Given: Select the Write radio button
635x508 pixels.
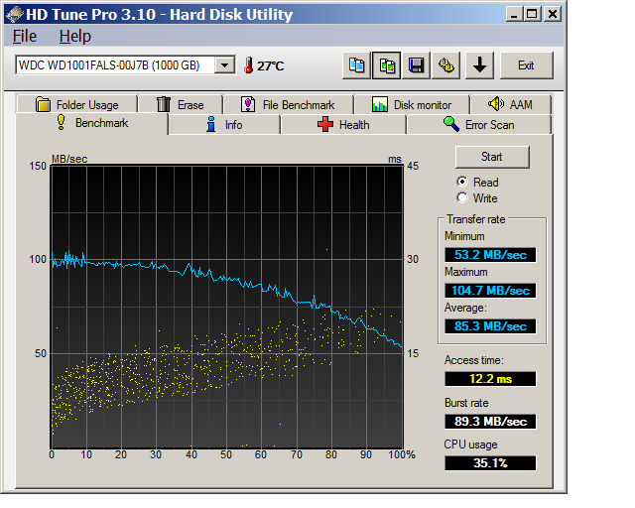Looking at the screenshot, I should coord(462,198).
